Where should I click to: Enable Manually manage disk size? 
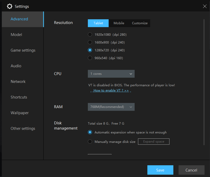pos(90,142)
